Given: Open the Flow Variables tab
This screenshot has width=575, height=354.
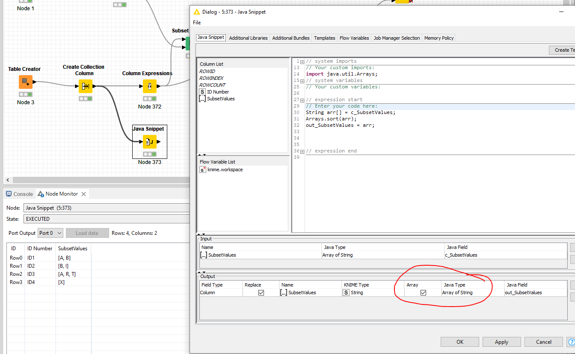Looking at the screenshot, I should (x=354, y=38).
